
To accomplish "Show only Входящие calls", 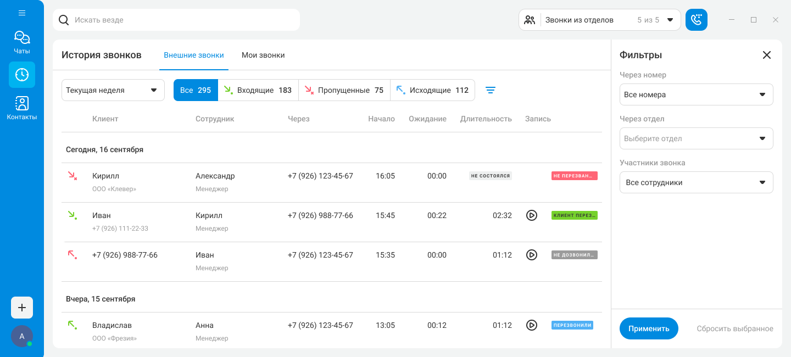I will tap(258, 90).
